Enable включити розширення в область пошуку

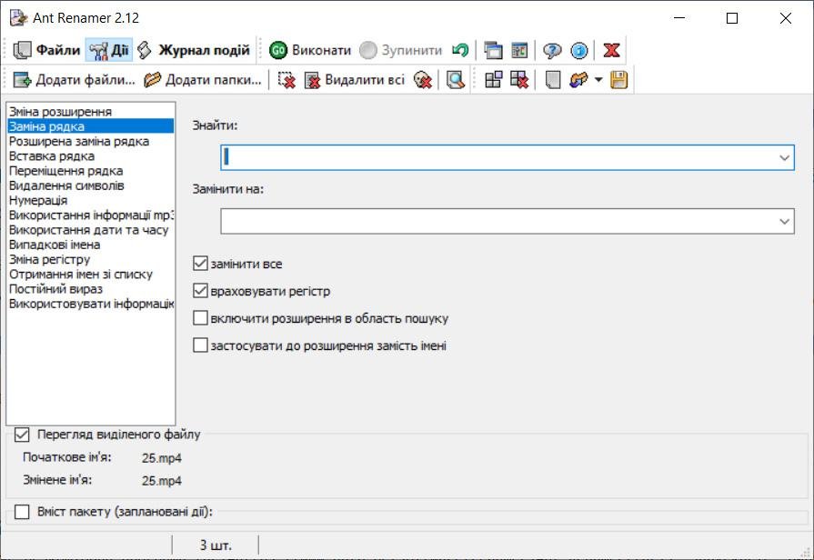click(200, 318)
